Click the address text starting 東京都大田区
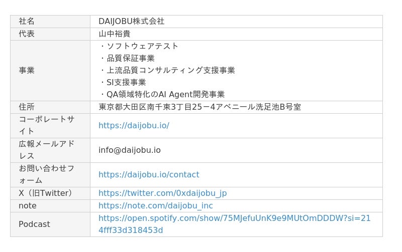Image resolution: width=402 pixels, height=252 pixels. click(199, 107)
